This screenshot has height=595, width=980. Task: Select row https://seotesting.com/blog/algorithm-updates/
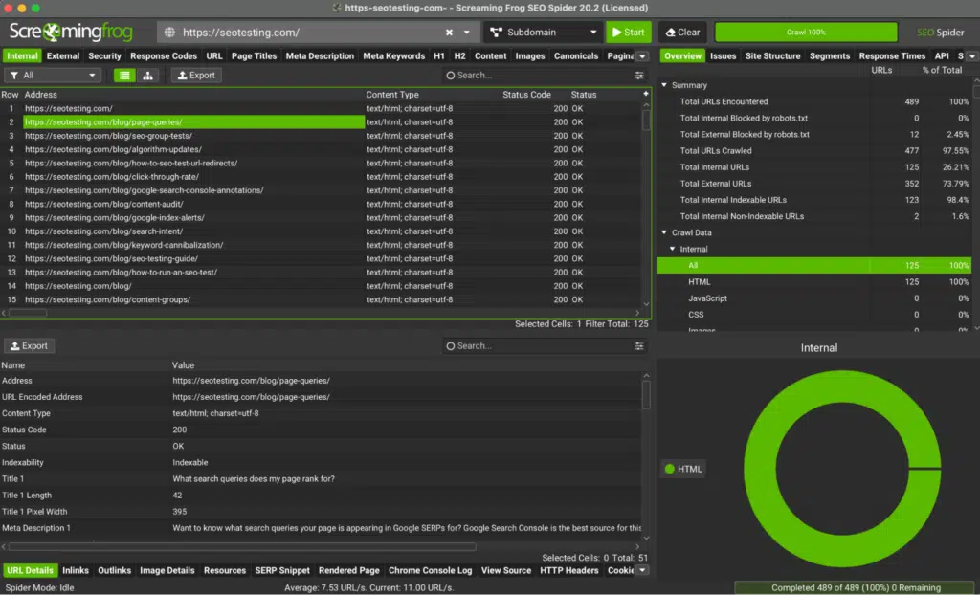click(322, 149)
